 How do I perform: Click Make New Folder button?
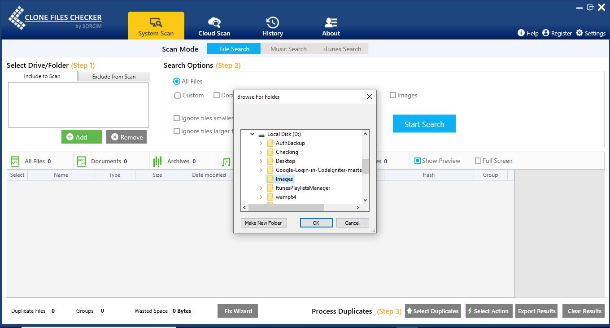click(x=263, y=223)
